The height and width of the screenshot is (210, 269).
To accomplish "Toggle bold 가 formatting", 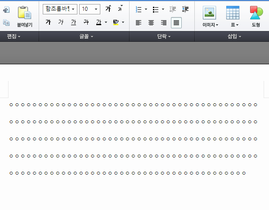I will point(48,22).
